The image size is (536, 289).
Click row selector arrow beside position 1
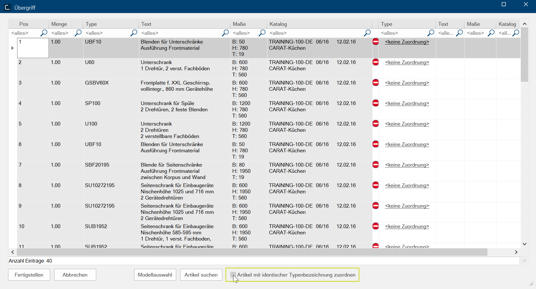(x=12, y=48)
